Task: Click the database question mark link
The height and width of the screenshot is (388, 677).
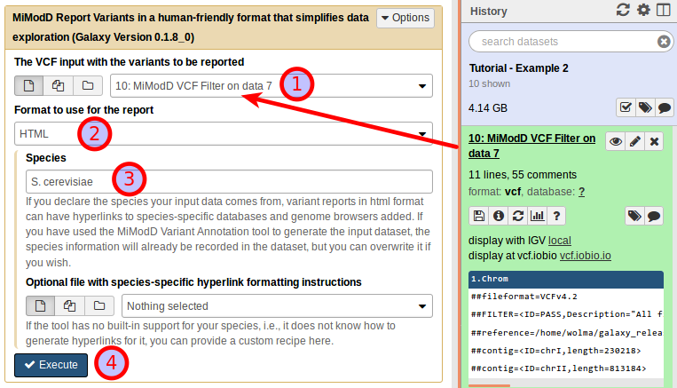Action: pyautogui.click(x=581, y=192)
